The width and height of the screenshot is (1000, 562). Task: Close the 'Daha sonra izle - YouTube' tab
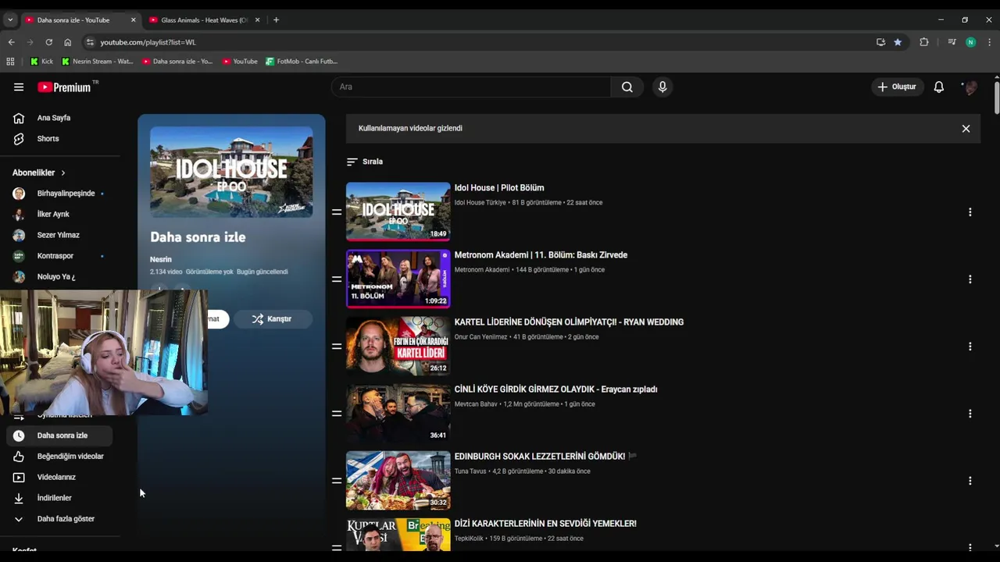pos(133,20)
